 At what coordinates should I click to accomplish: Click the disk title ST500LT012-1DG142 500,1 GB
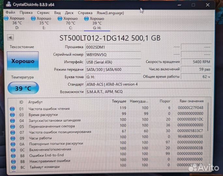tap(110, 38)
